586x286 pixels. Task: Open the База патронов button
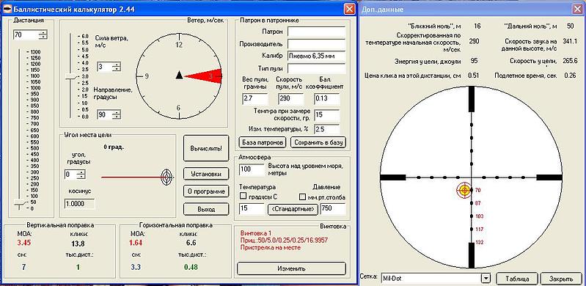coord(263,142)
